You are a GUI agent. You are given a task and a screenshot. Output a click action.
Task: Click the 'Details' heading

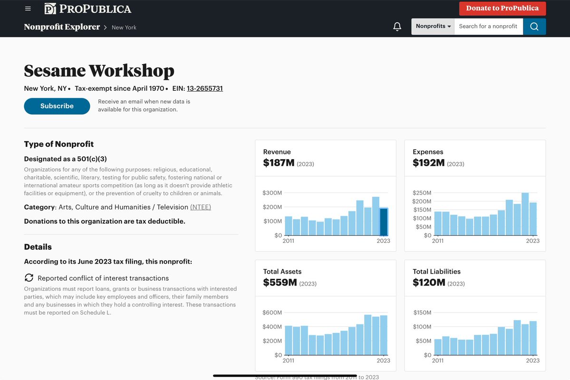coord(38,247)
